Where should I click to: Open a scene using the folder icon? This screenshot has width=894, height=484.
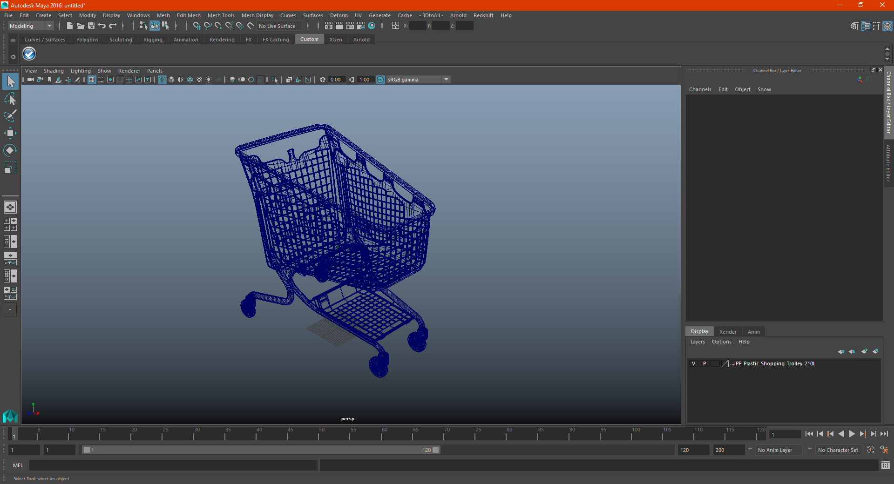point(80,26)
